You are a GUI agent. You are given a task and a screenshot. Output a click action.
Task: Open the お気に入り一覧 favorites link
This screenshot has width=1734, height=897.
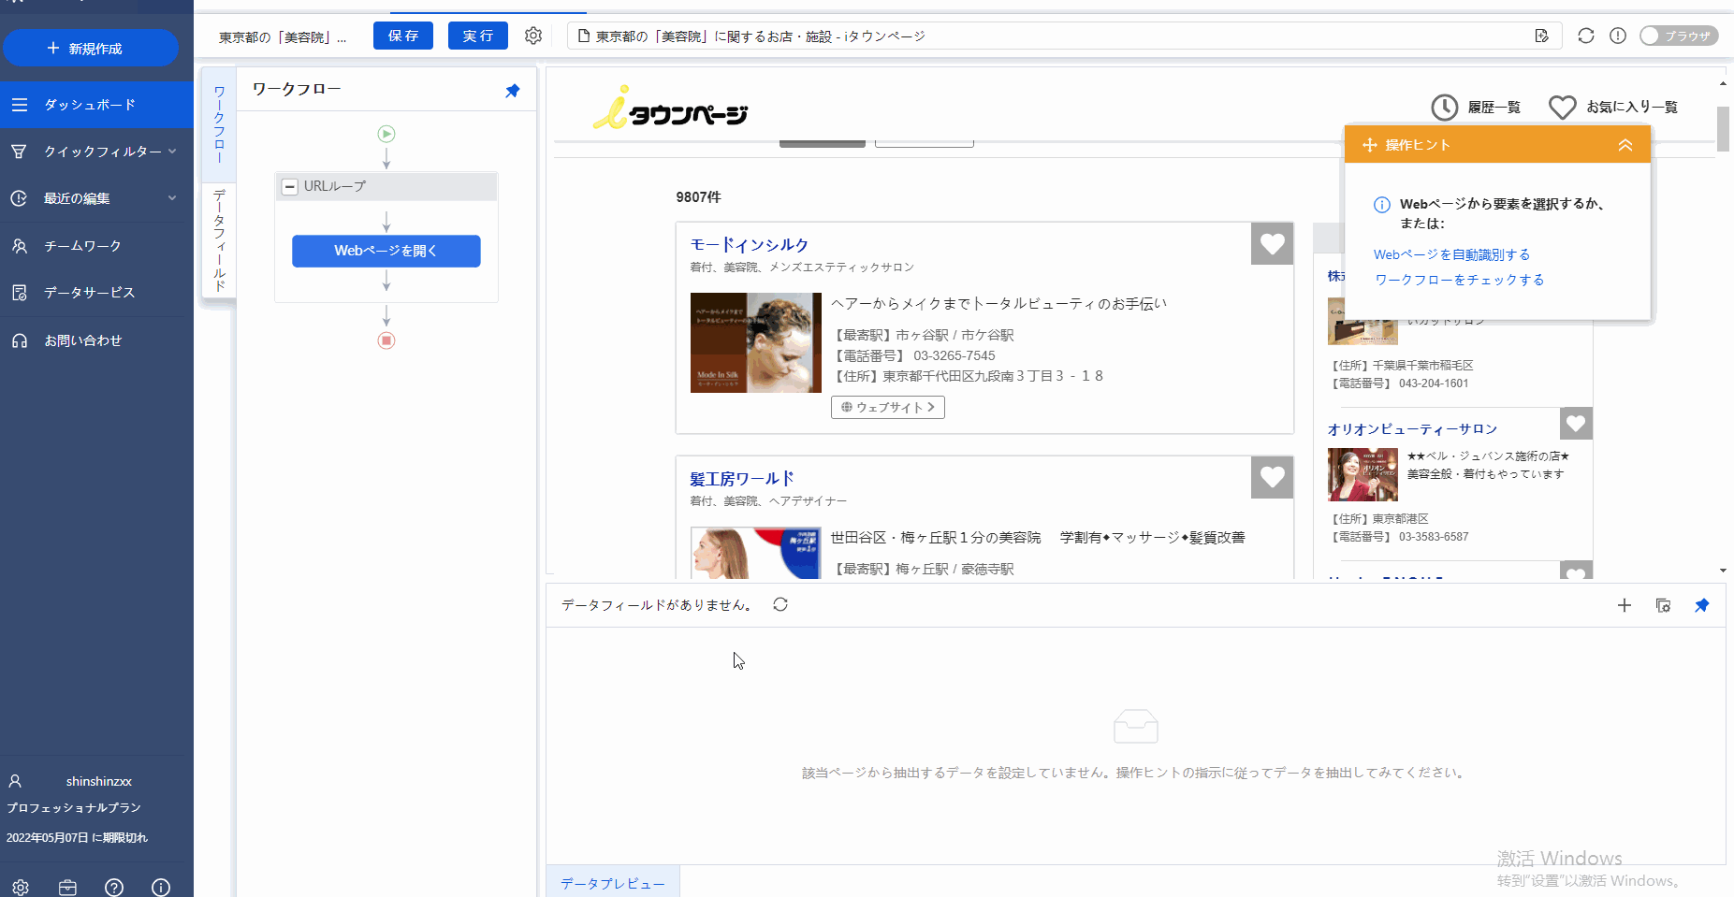tap(1613, 108)
